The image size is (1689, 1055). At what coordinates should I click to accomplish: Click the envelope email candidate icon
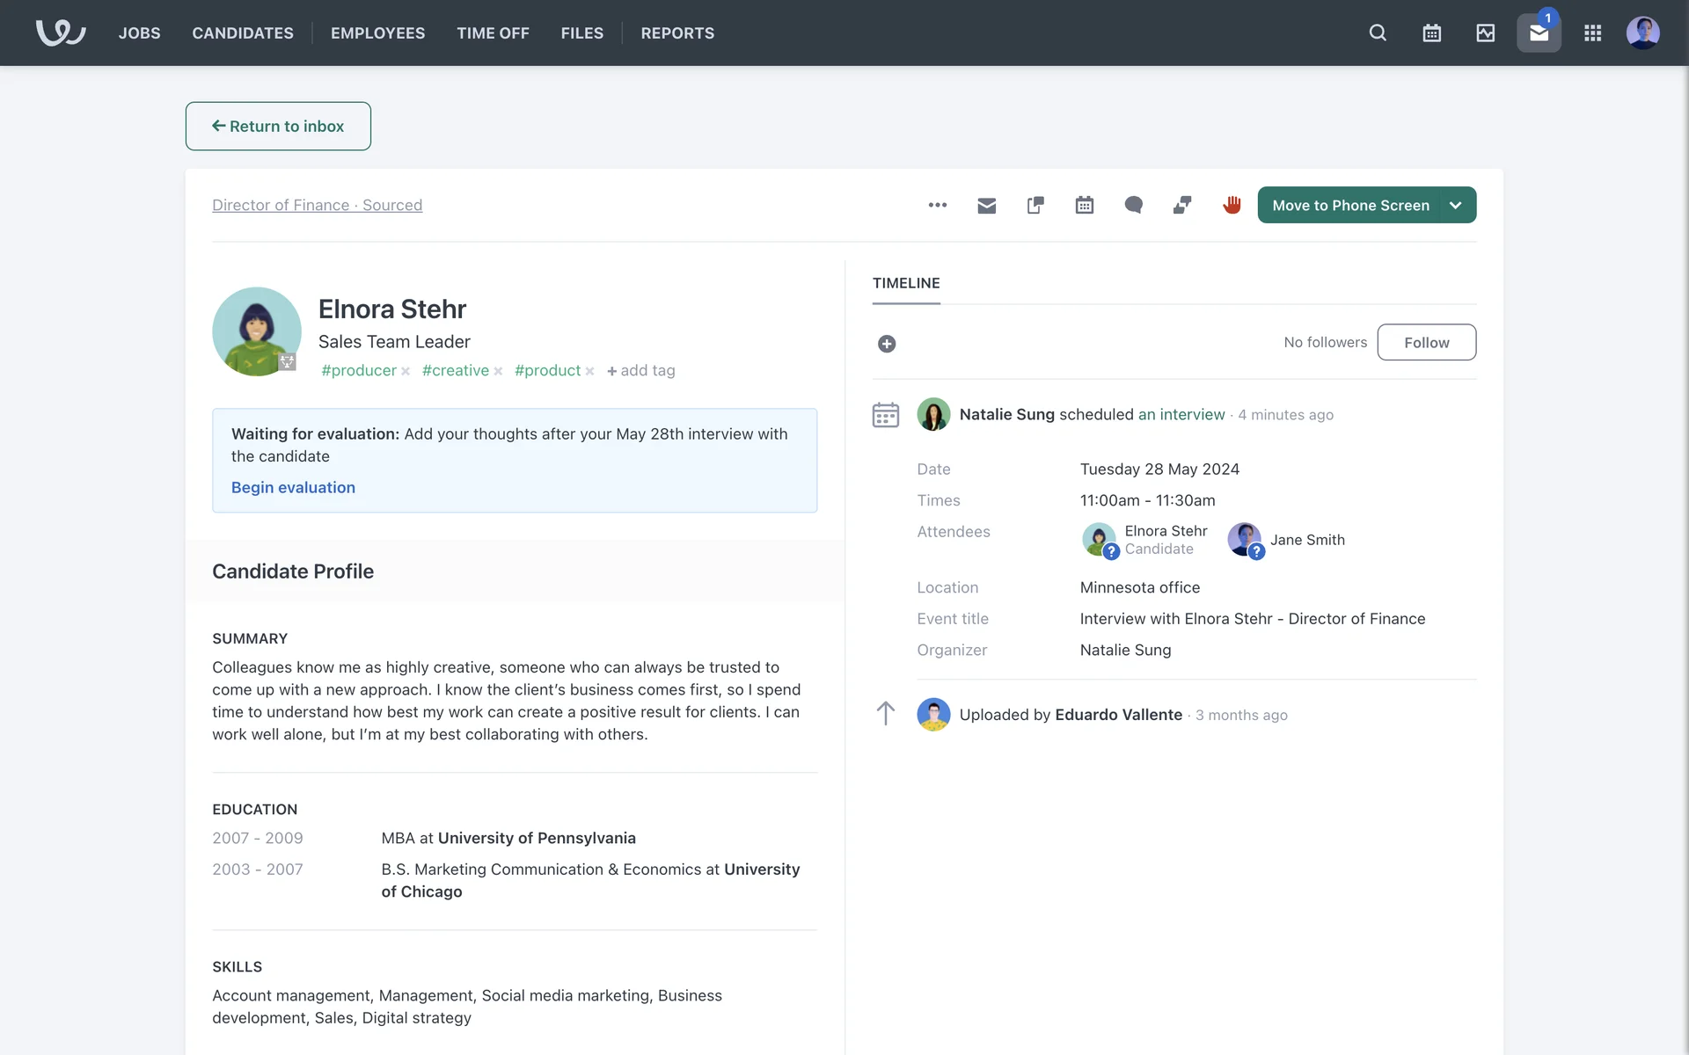[x=986, y=206]
